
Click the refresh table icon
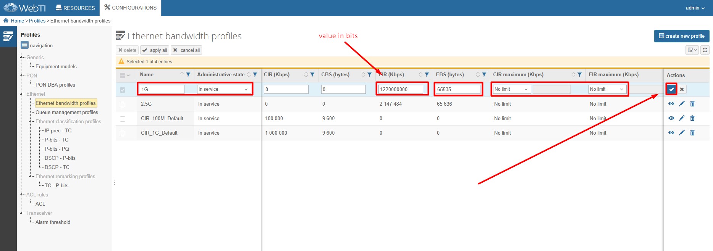[x=705, y=50]
